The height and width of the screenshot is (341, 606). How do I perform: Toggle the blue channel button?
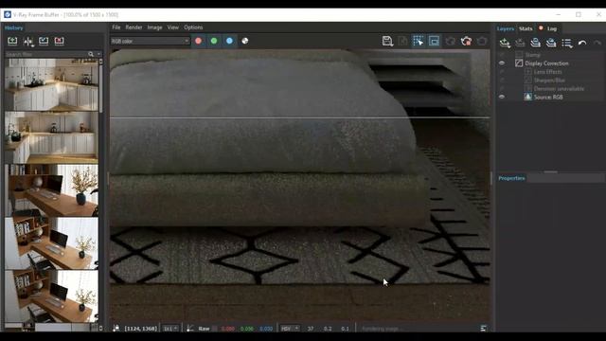229,41
